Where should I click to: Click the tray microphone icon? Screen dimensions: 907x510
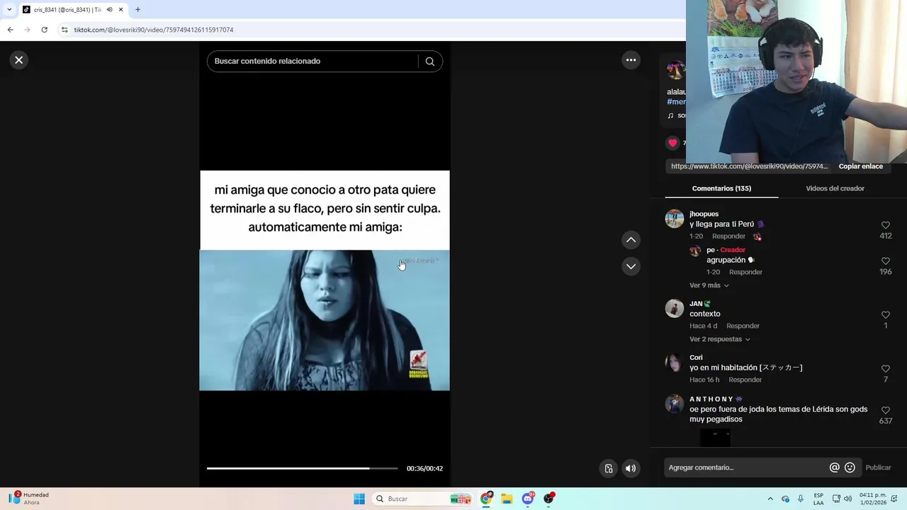(801, 499)
